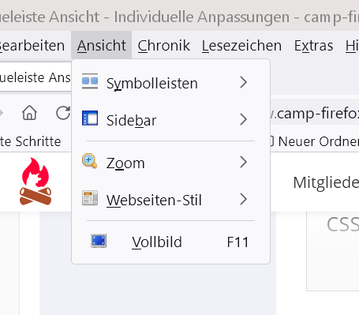Image resolution: width=359 pixels, height=315 pixels.
Task: Click the Sidebar panel icon
Action: tap(90, 118)
